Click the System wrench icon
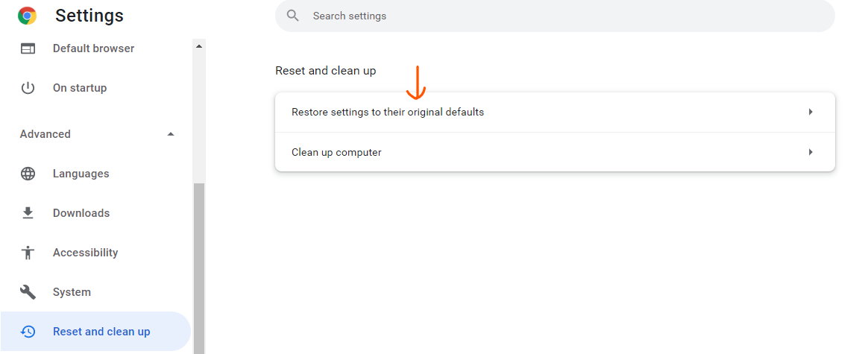The height and width of the screenshot is (354, 865). (x=28, y=291)
